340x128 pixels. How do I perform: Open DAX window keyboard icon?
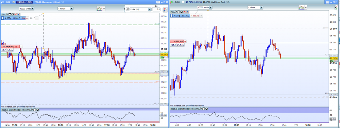[158, 2]
